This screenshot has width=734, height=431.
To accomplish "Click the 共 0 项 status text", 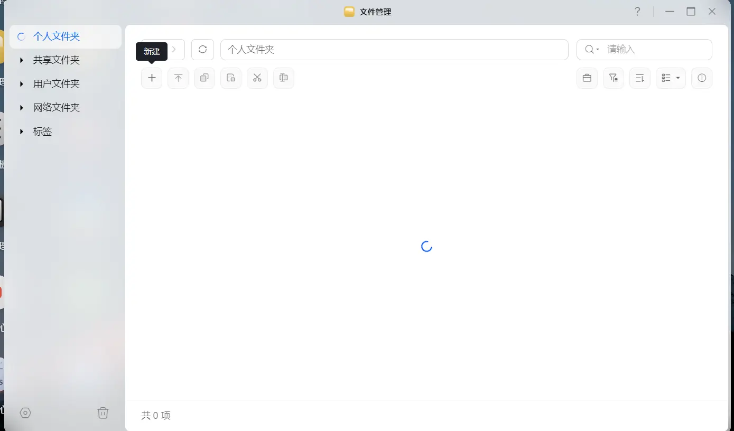I will (156, 416).
